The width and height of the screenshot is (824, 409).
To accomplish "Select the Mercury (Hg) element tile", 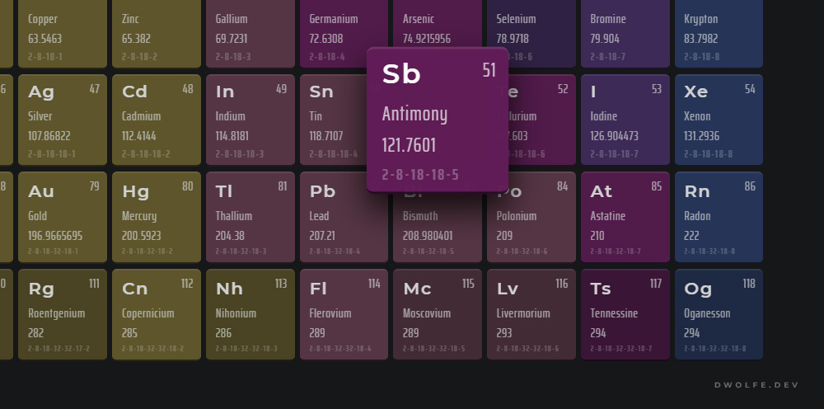I will (157, 217).
